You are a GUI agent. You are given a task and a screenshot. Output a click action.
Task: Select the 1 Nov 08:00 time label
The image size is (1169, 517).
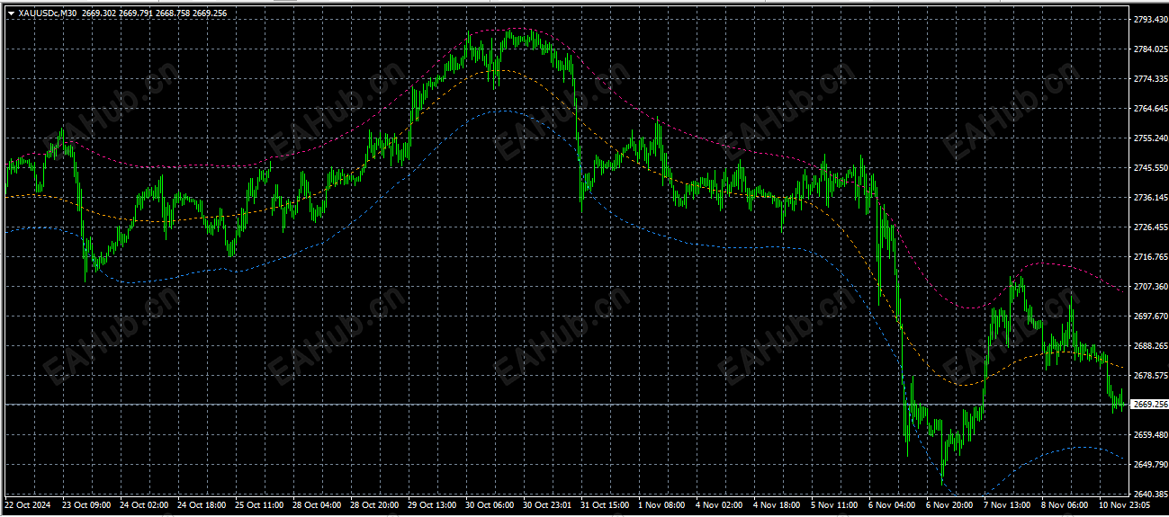pyautogui.click(x=661, y=505)
